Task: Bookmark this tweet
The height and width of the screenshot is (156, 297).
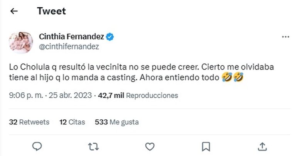Action: [206, 146]
